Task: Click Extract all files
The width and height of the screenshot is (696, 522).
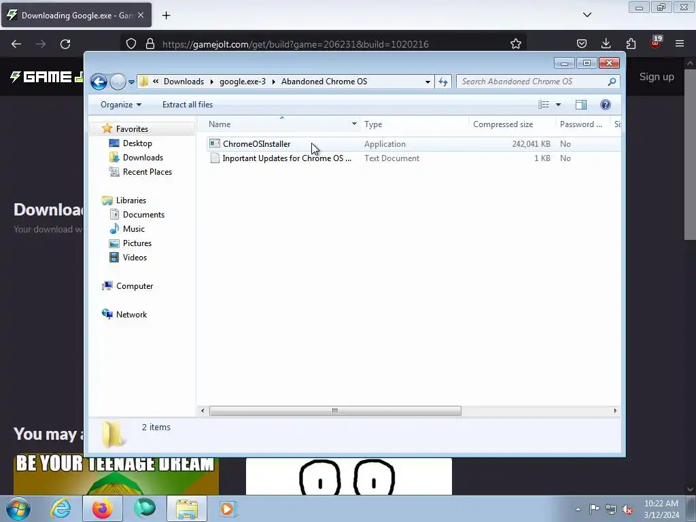Action: (188, 105)
